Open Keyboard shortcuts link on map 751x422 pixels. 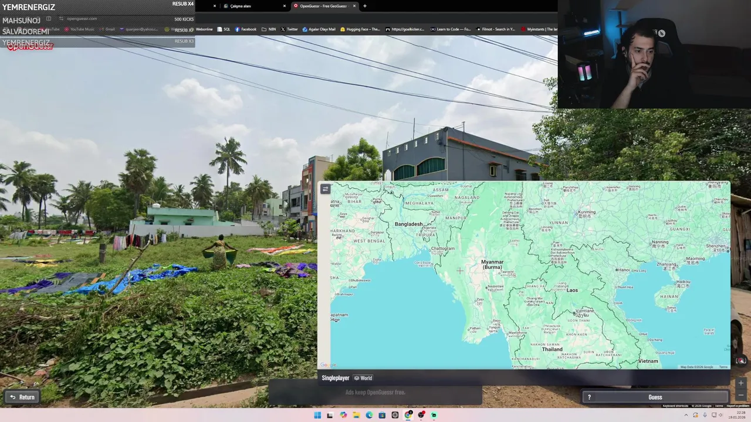[x=675, y=406]
